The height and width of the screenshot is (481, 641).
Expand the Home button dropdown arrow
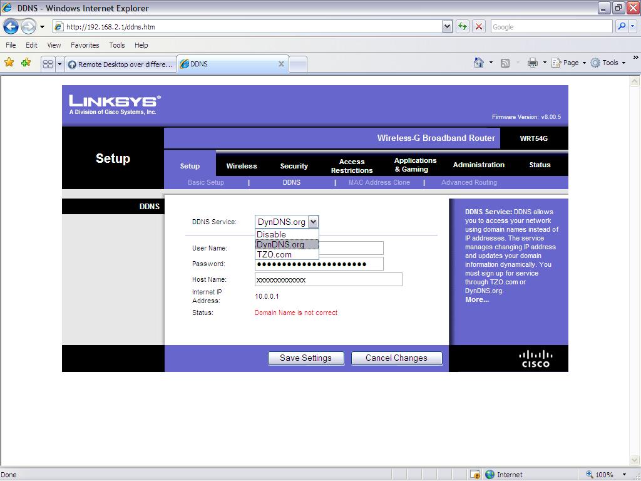point(491,63)
